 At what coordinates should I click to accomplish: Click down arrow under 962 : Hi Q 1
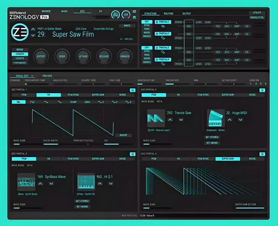click(x=111, y=184)
